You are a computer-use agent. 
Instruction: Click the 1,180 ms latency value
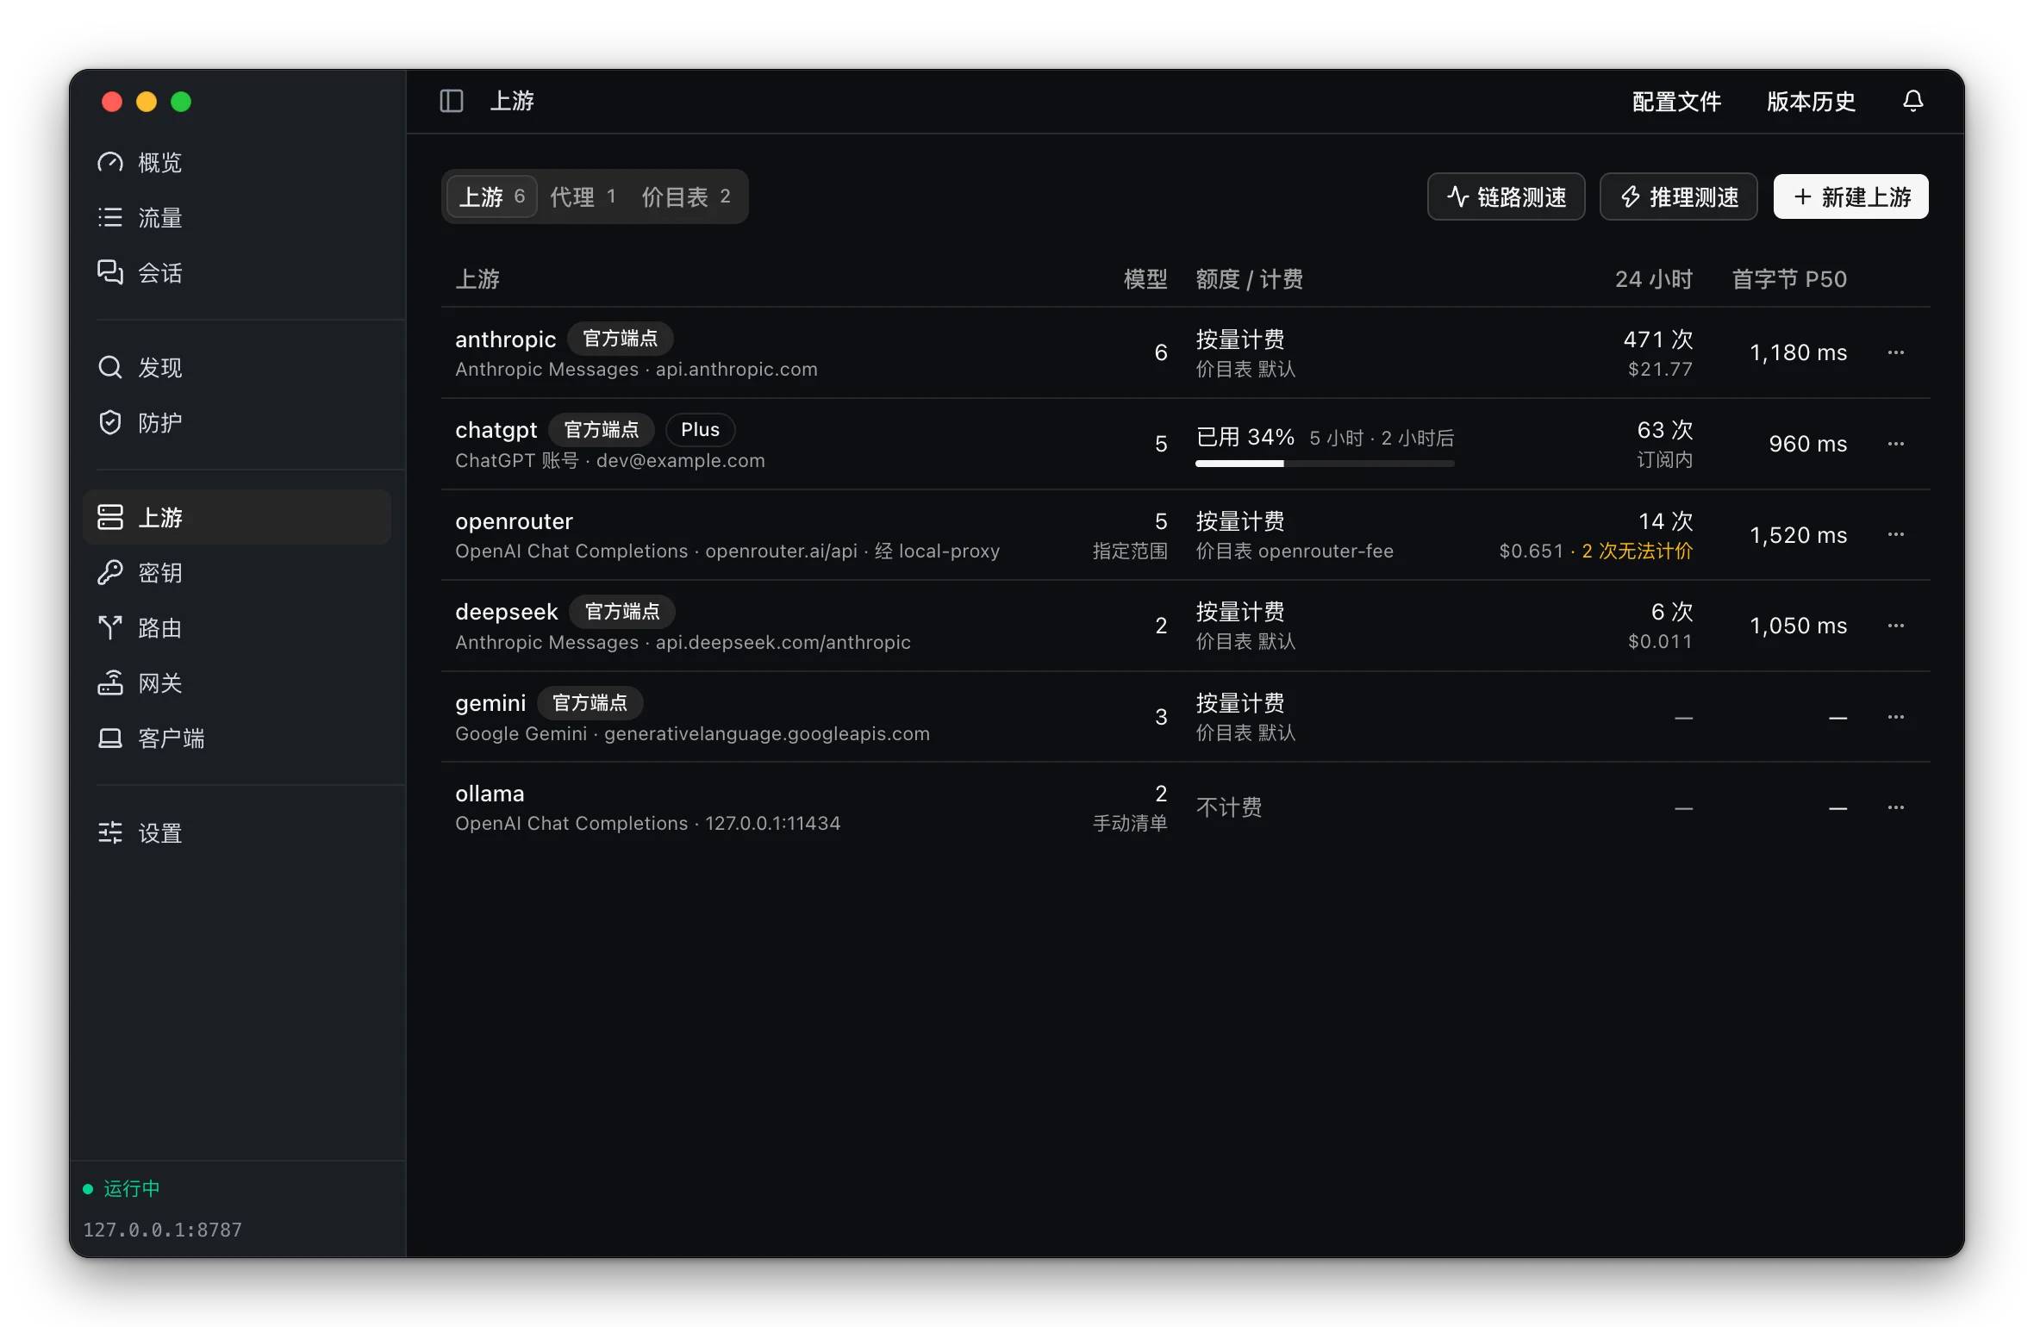click(1798, 352)
